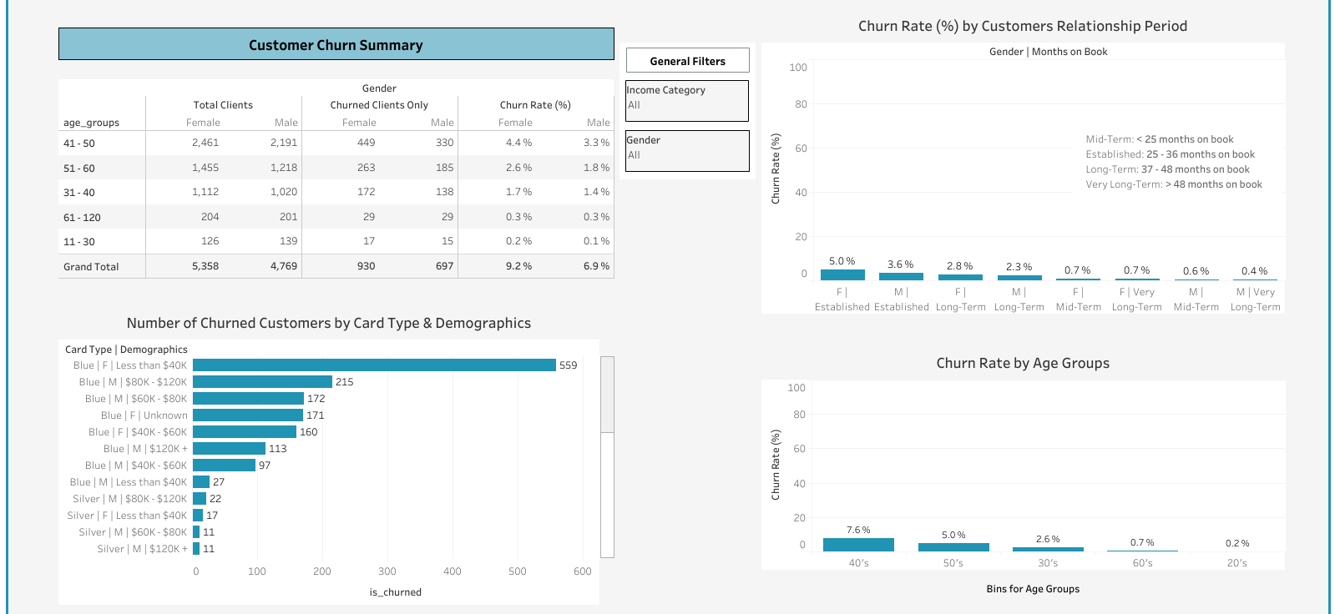Select the 40's age group bar
Image resolution: width=1335 pixels, height=614 pixels.
point(858,545)
